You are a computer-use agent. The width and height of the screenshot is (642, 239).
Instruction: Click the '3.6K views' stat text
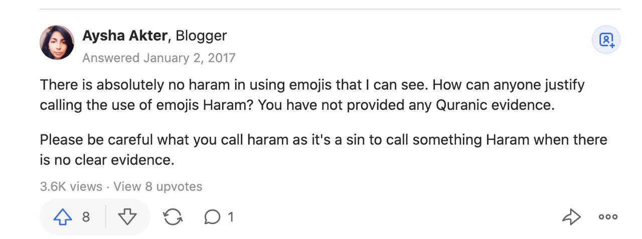point(71,187)
